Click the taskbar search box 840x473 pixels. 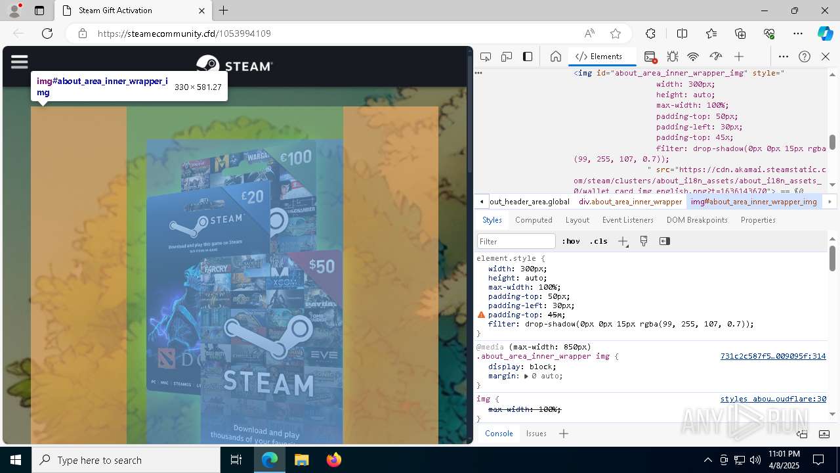(126, 460)
